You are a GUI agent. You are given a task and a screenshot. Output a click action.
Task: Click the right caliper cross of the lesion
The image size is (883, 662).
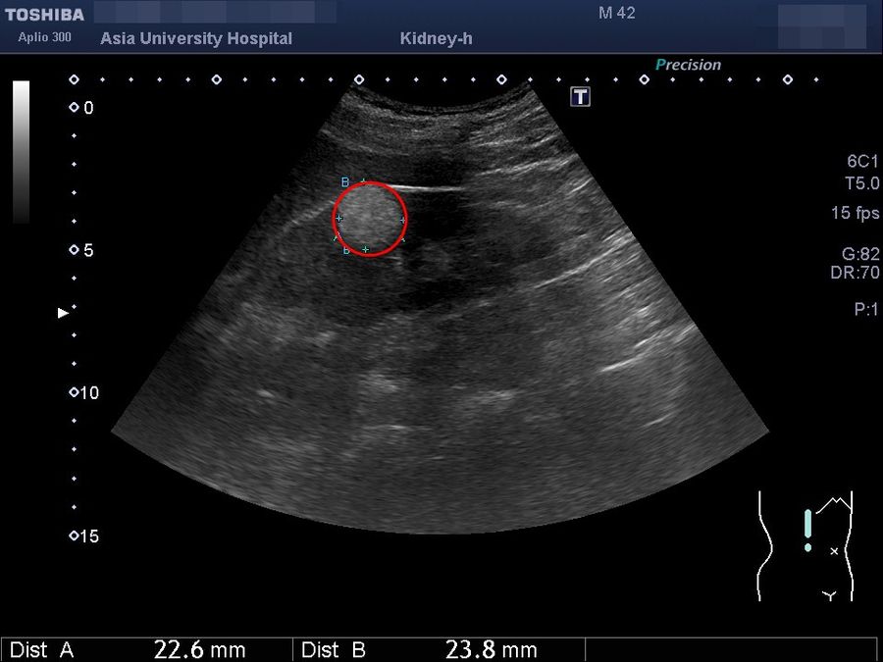pyautogui.click(x=403, y=220)
